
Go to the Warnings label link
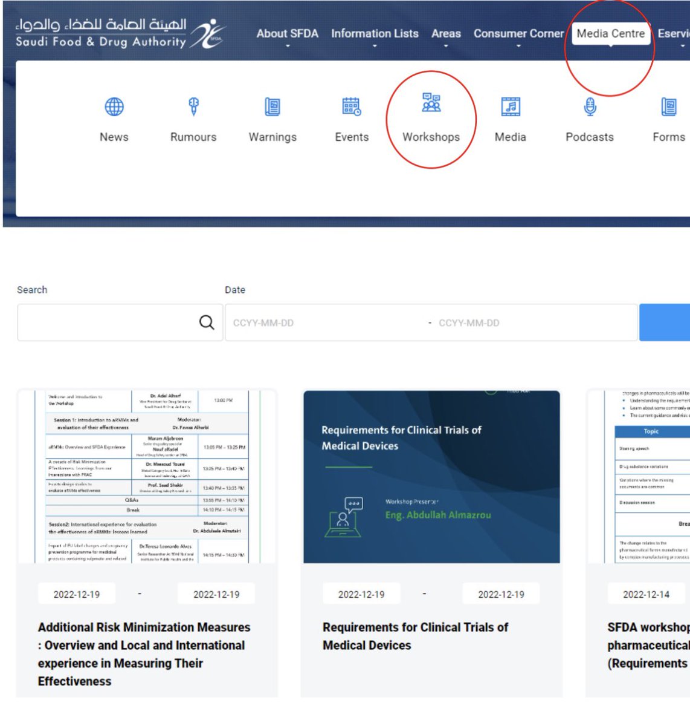pyautogui.click(x=272, y=137)
